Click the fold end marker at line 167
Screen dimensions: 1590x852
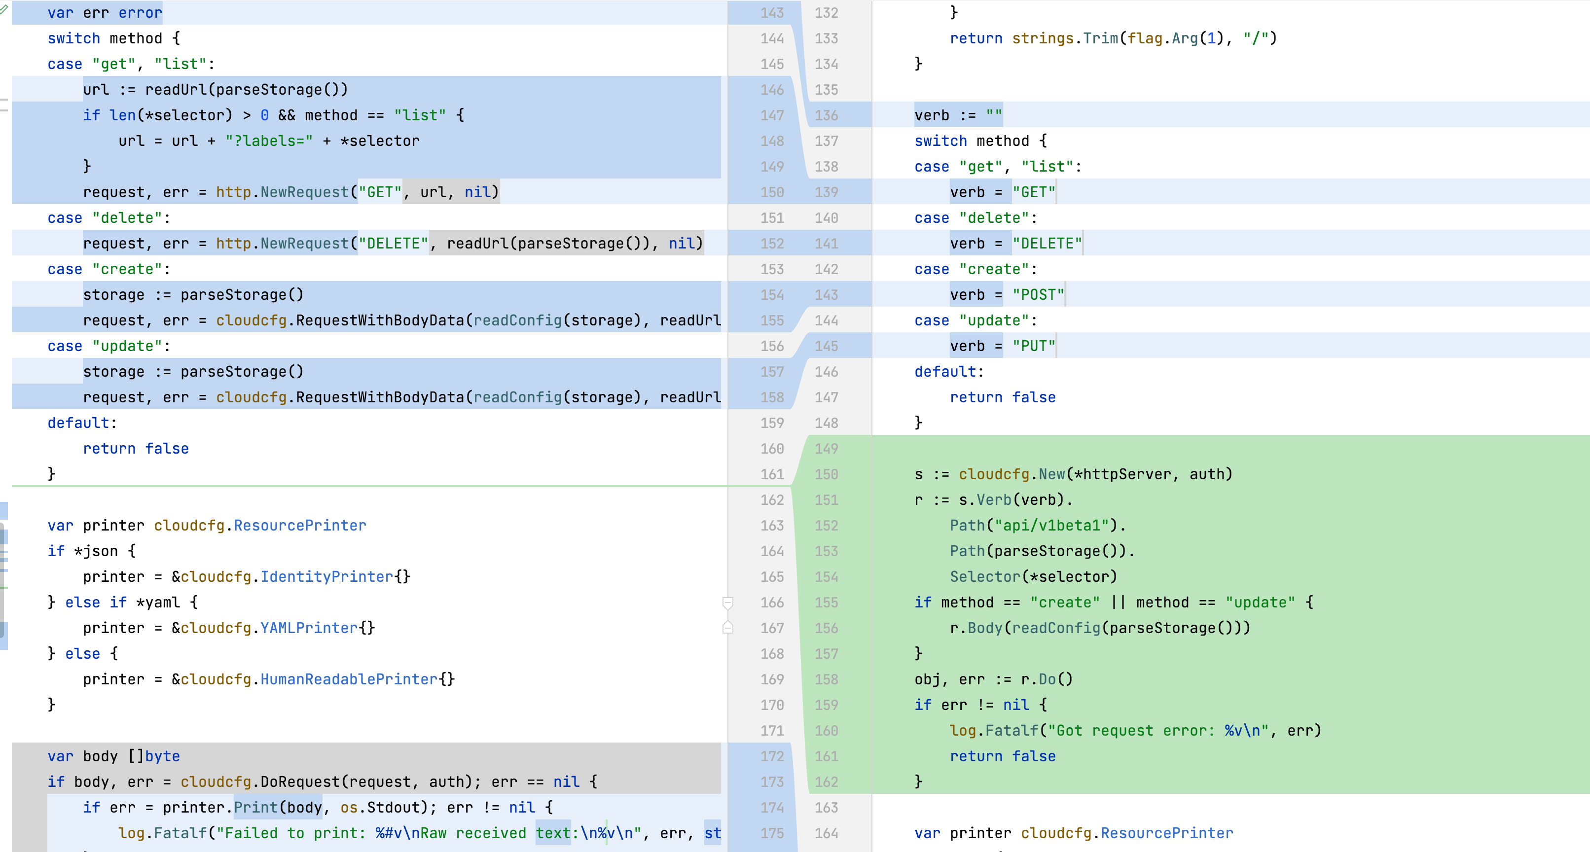click(728, 628)
